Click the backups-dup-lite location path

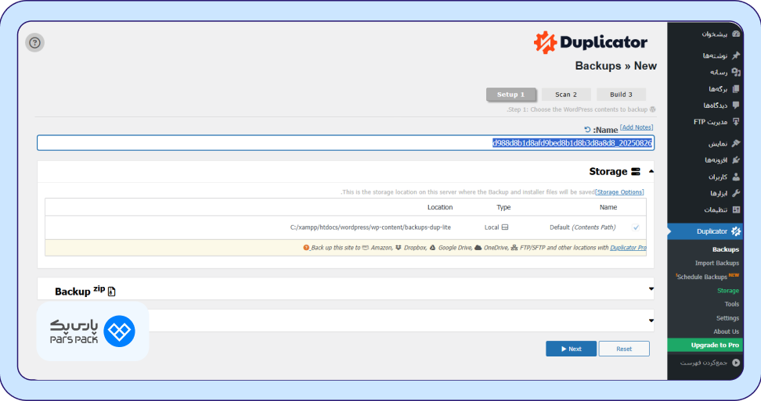[370, 227]
